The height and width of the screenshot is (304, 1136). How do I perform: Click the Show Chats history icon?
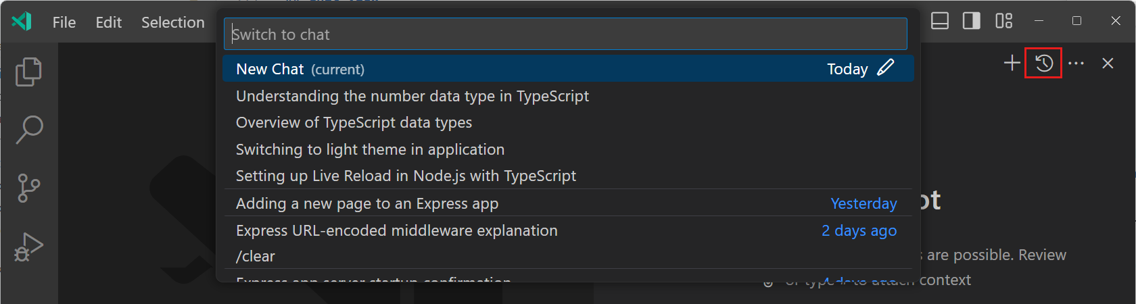tap(1043, 64)
